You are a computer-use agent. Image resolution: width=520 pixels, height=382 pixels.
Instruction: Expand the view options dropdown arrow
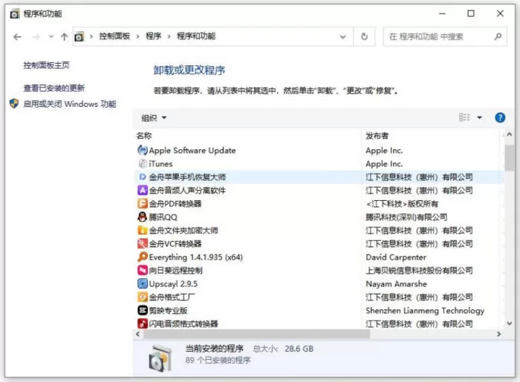pos(479,117)
